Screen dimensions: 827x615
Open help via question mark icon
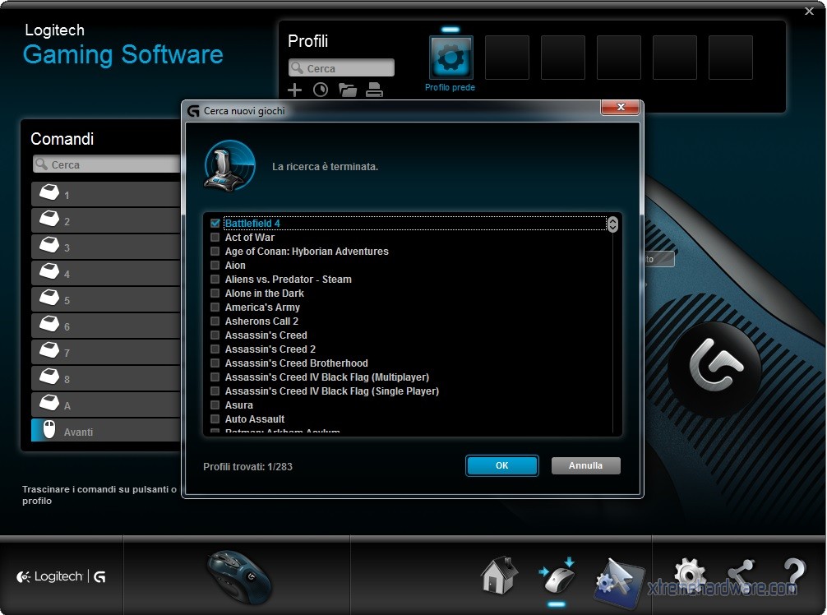tap(794, 576)
